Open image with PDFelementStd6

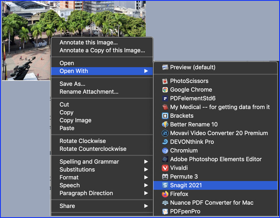[216, 98]
